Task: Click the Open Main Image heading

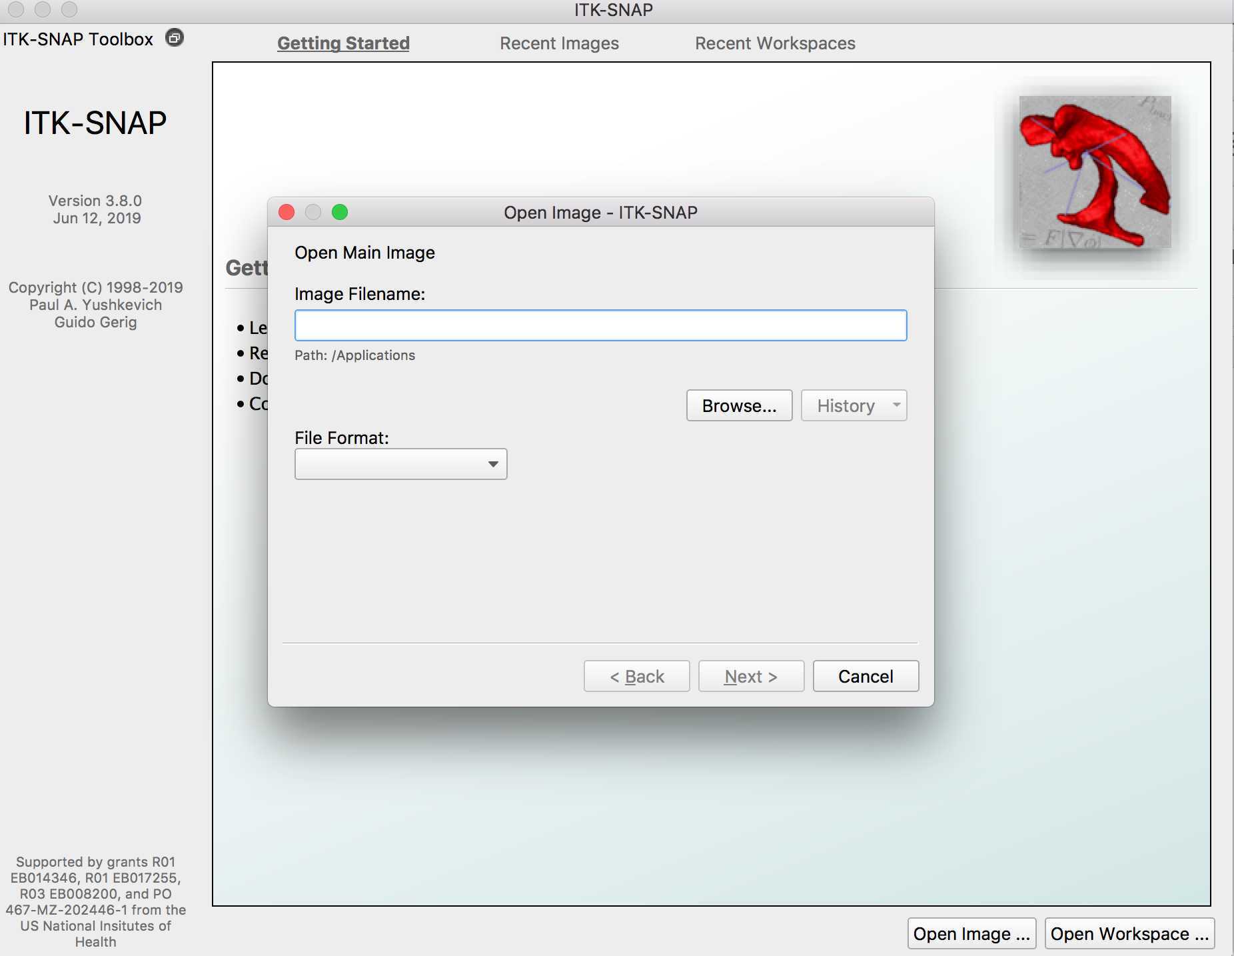Action: pos(364,253)
